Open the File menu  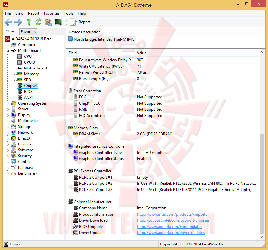(x=8, y=13)
